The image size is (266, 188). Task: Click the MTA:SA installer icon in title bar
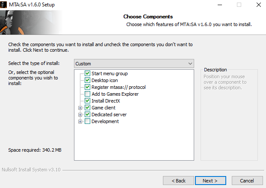[x=4, y=5]
